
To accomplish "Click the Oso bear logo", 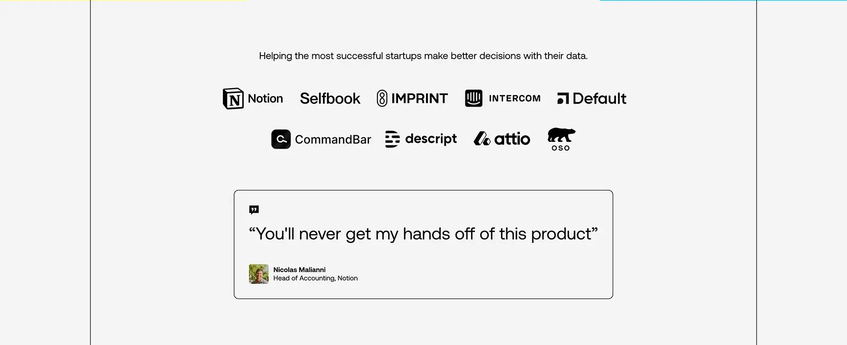I will click(561, 139).
